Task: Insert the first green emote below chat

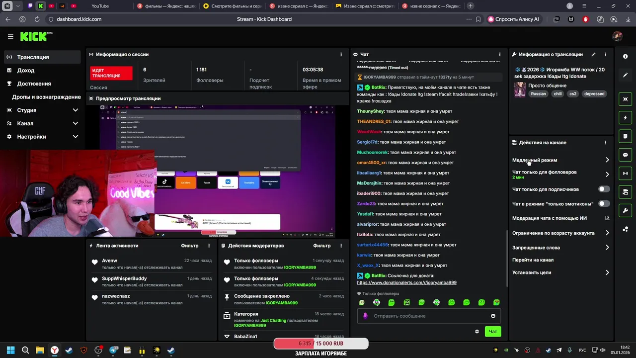Action: point(362,302)
